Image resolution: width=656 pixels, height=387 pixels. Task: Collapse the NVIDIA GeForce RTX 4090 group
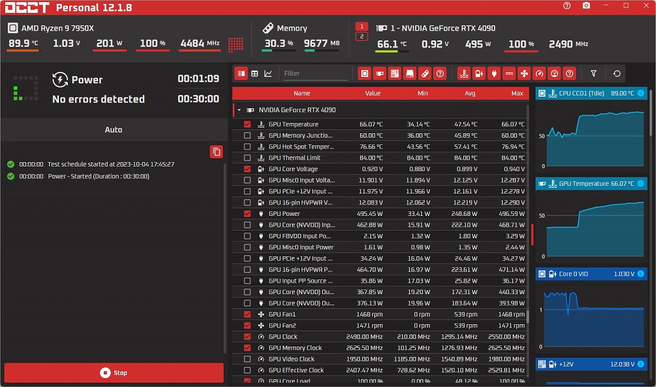coord(239,110)
